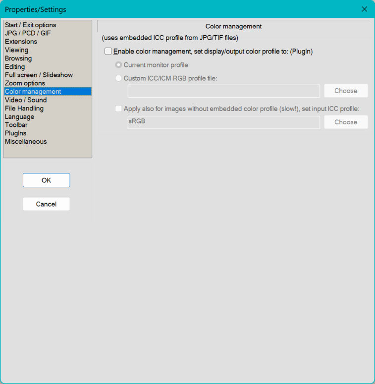Switch to Browsing settings
This screenshot has height=384, width=375.
click(18, 58)
